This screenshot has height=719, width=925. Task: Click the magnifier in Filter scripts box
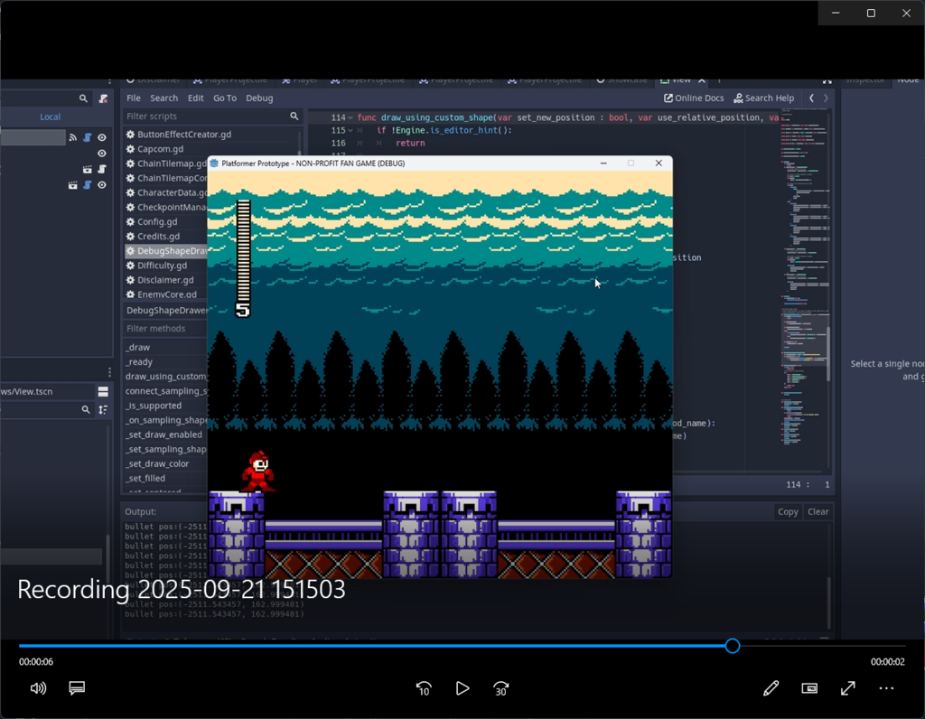tap(294, 117)
